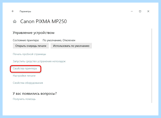
Task: Print a test page link
Action: (x=29, y=54)
